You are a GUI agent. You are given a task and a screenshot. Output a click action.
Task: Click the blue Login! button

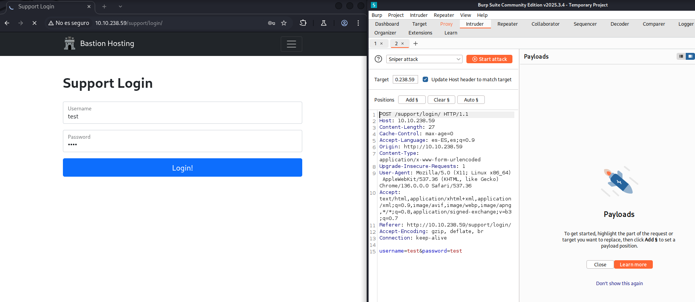click(x=183, y=167)
